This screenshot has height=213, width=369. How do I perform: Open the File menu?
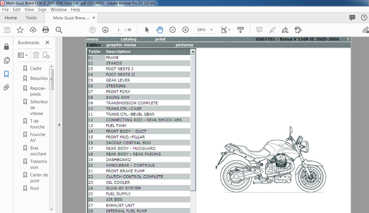tap(5, 9)
